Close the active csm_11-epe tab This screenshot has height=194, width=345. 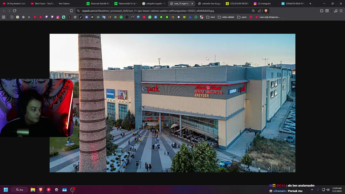[192, 4]
